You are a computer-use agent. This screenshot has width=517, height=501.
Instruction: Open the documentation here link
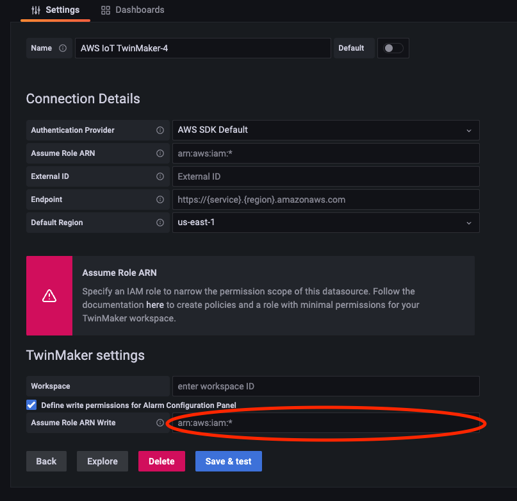point(155,305)
